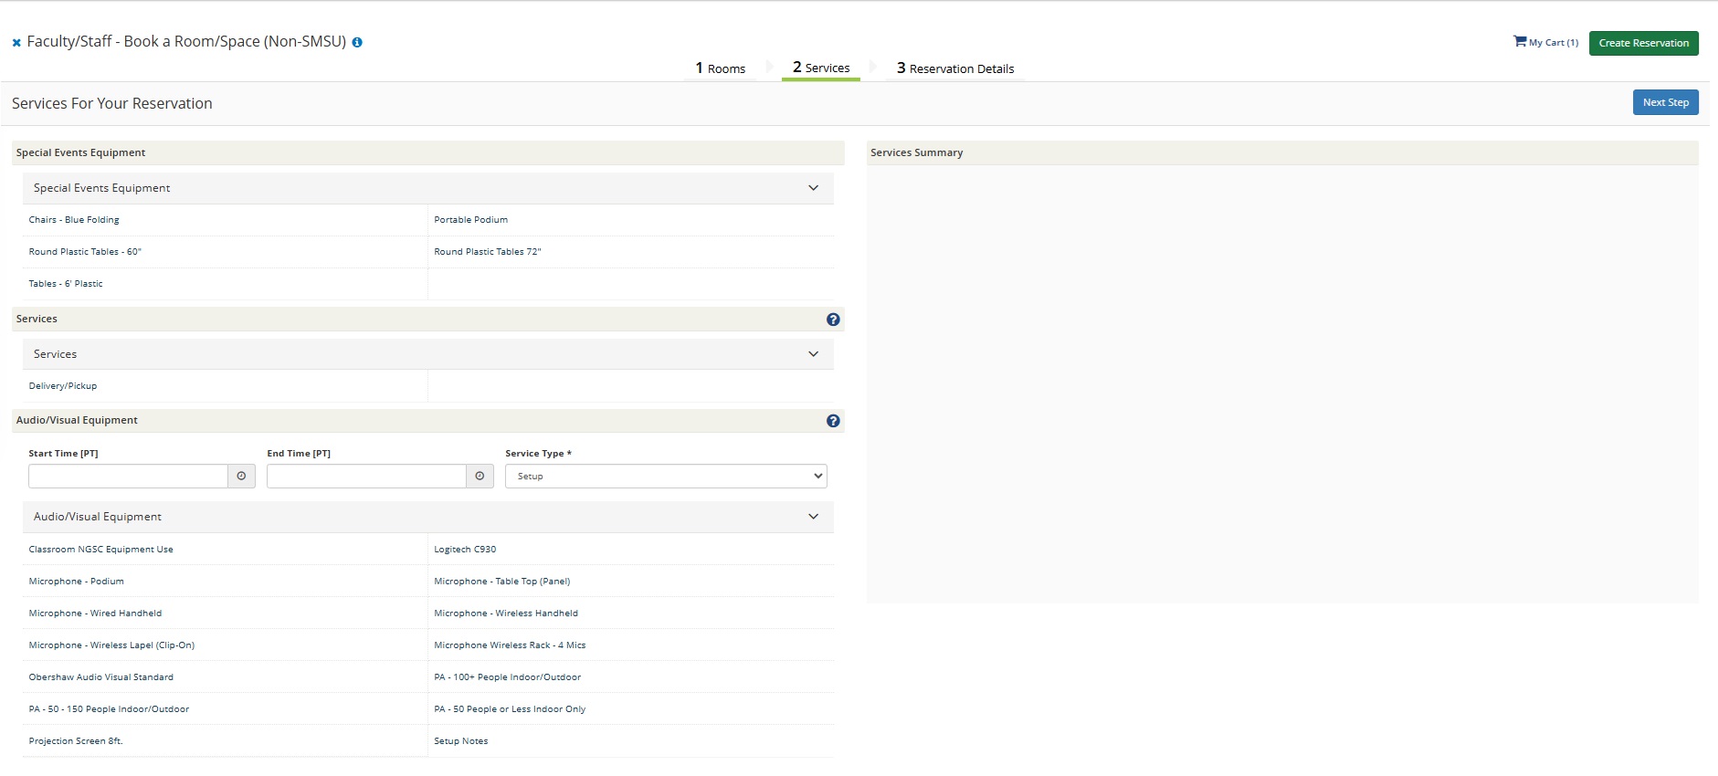Select Round Plastic Tables - 60"
1718x776 pixels.
[x=85, y=252]
